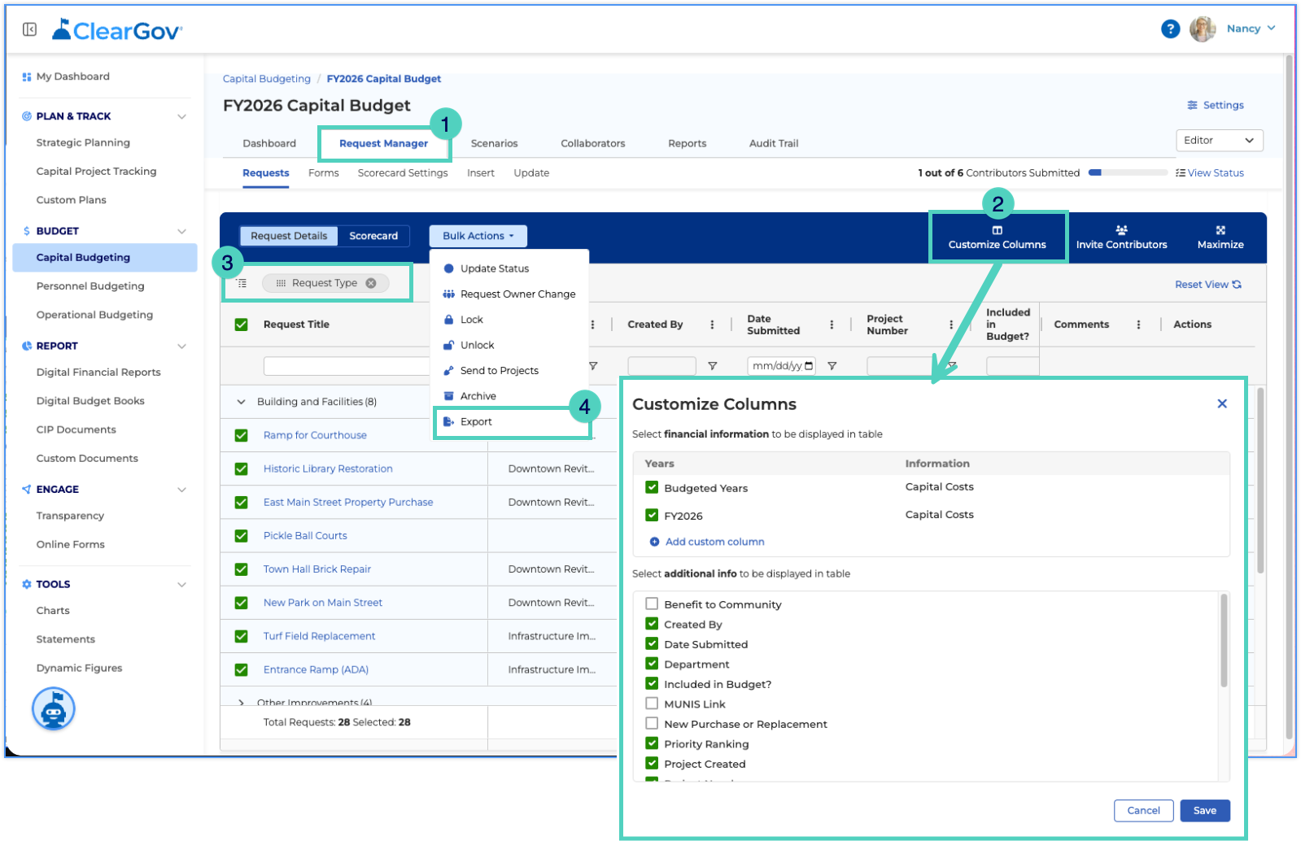Click the Maximize table icon
Screen dimensions: 1301x841
pos(1220,230)
